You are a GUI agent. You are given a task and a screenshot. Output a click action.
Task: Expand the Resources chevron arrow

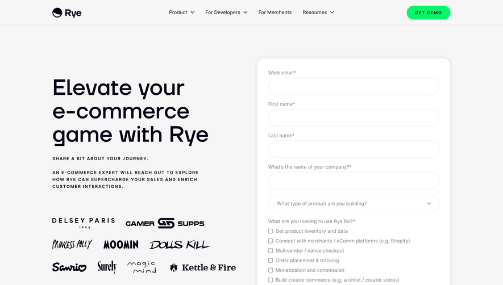pyautogui.click(x=332, y=12)
